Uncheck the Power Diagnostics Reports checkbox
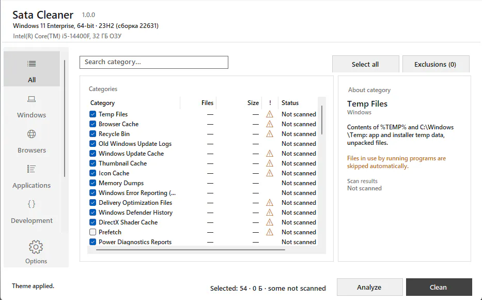482x300 pixels. (92, 242)
